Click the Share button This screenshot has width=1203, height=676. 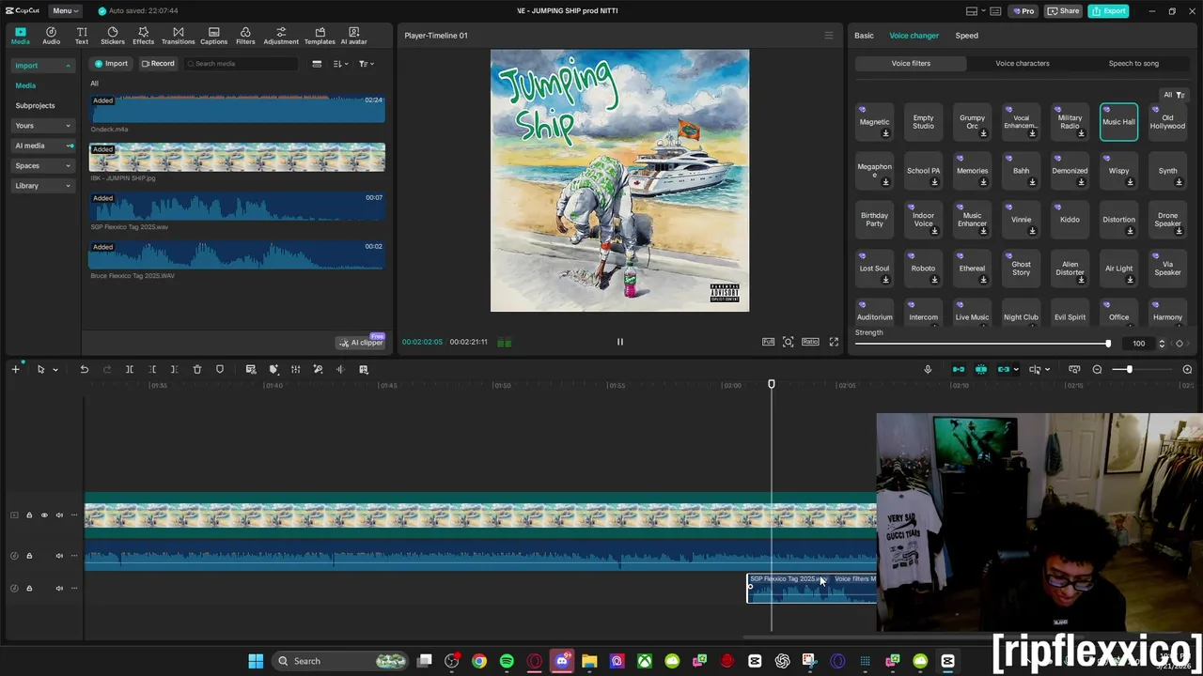point(1064,11)
